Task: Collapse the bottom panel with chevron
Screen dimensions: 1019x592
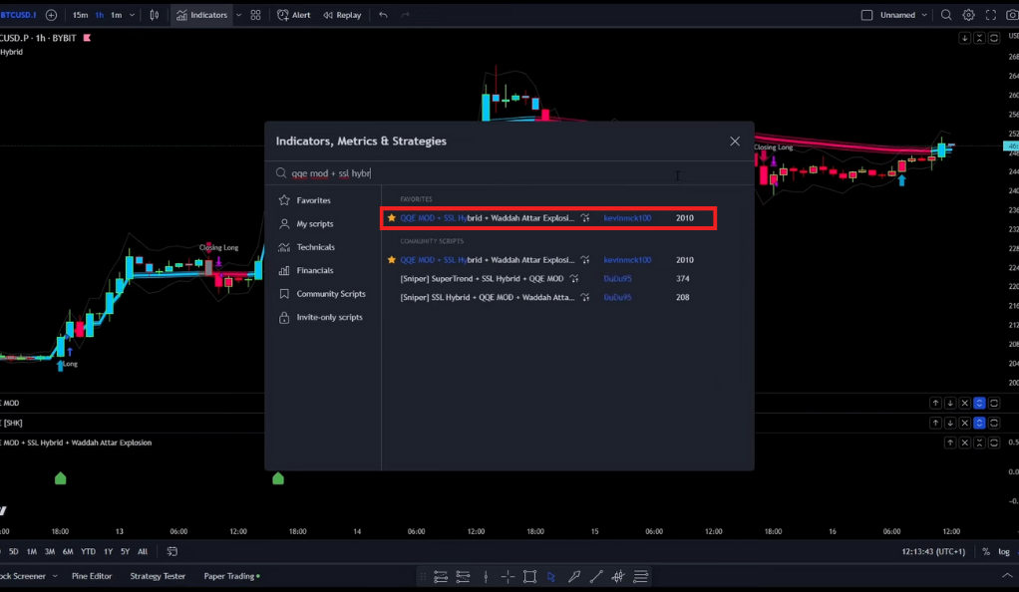Action: point(1007,576)
